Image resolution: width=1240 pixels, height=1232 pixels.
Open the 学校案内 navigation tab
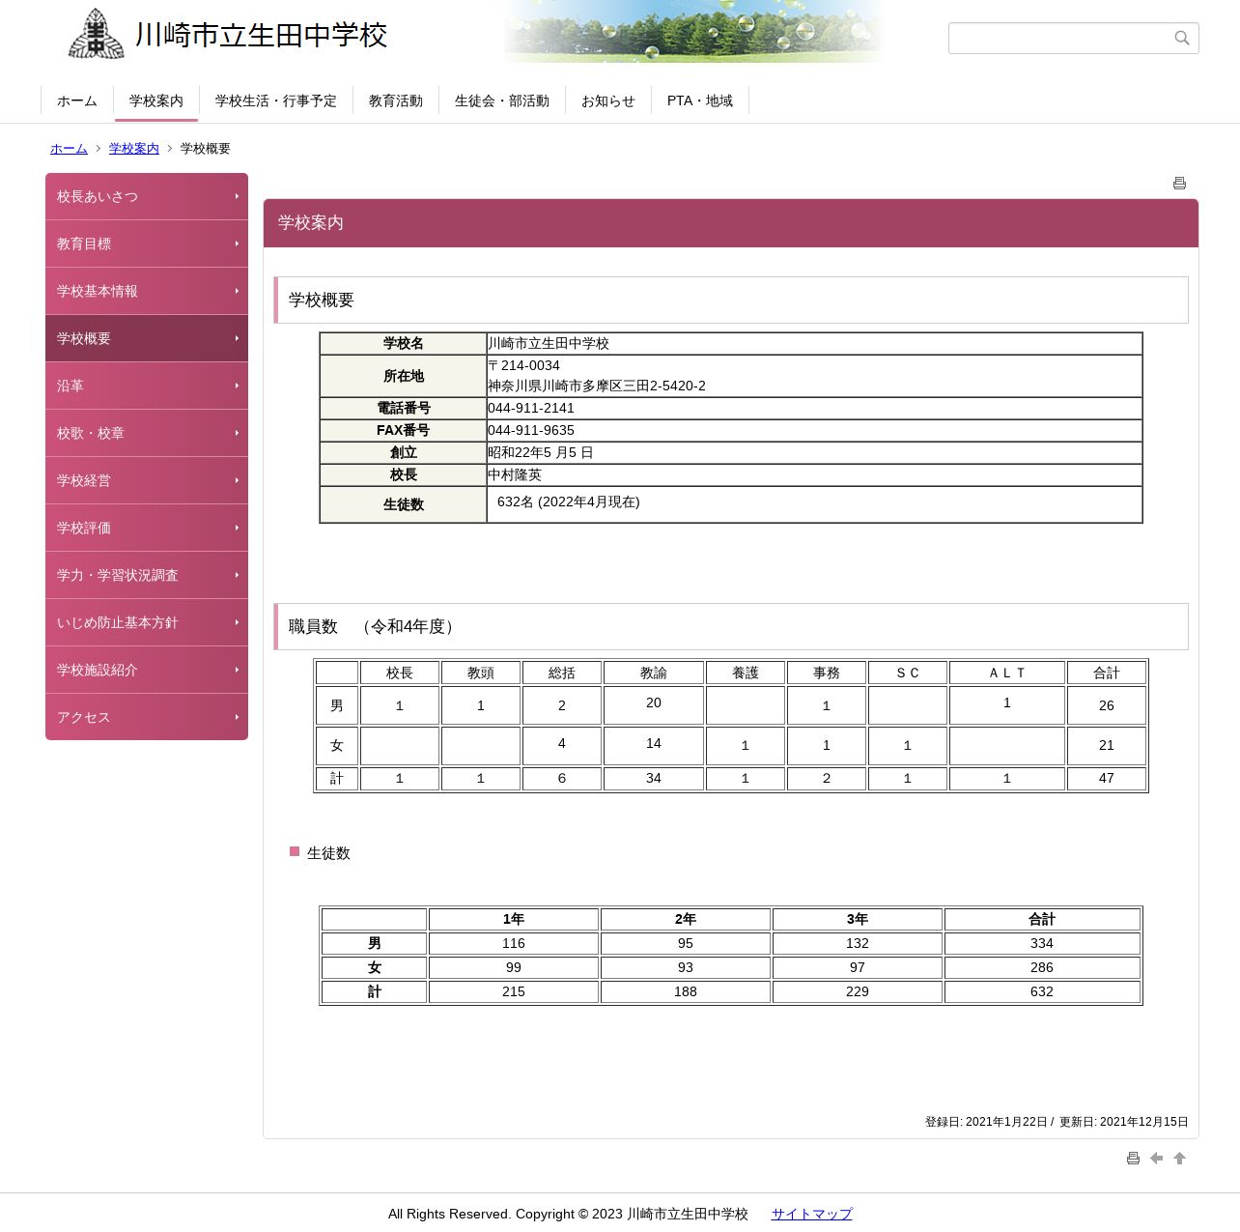(x=156, y=100)
